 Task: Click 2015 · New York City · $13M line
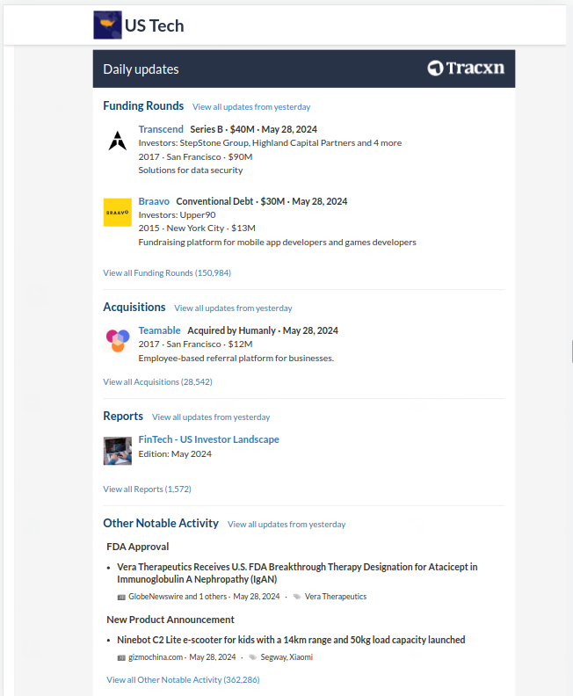point(197,228)
